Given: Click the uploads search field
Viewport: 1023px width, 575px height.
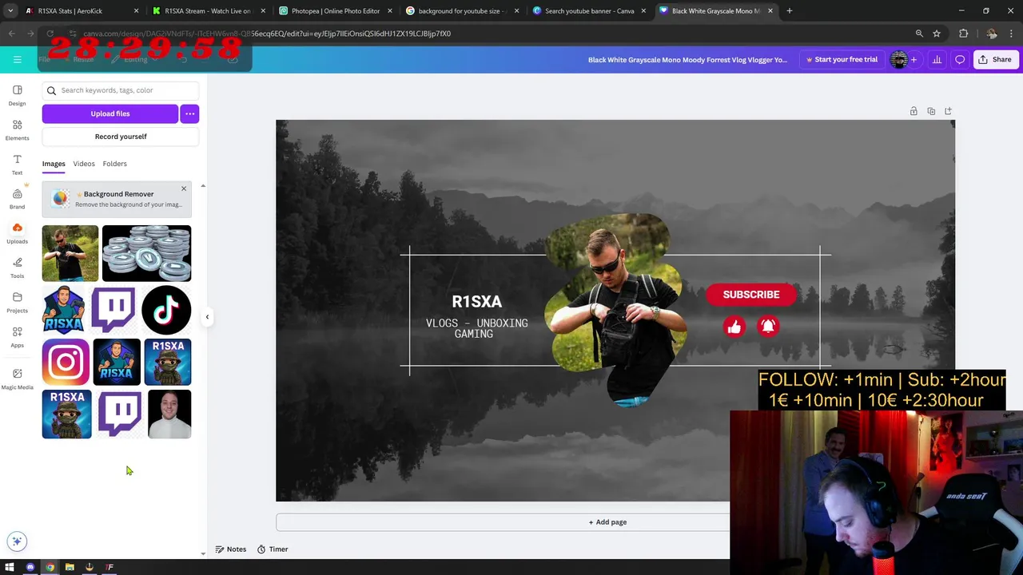Looking at the screenshot, I should [x=121, y=90].
